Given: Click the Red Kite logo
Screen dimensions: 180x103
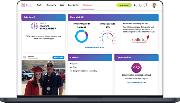Looking at the screenshot, I should (141, 39).
